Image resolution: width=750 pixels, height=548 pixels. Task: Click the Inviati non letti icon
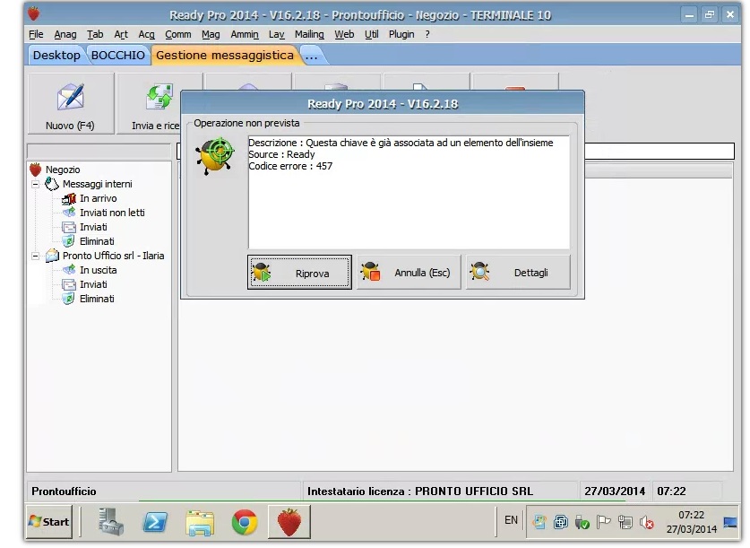coord(69,213)
